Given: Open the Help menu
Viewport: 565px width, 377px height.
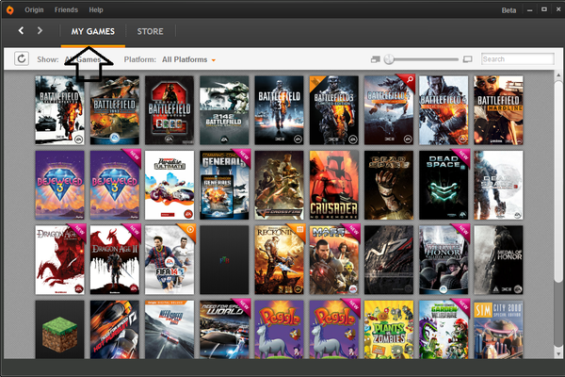Looking at the screenshot, I should (96, 9).
